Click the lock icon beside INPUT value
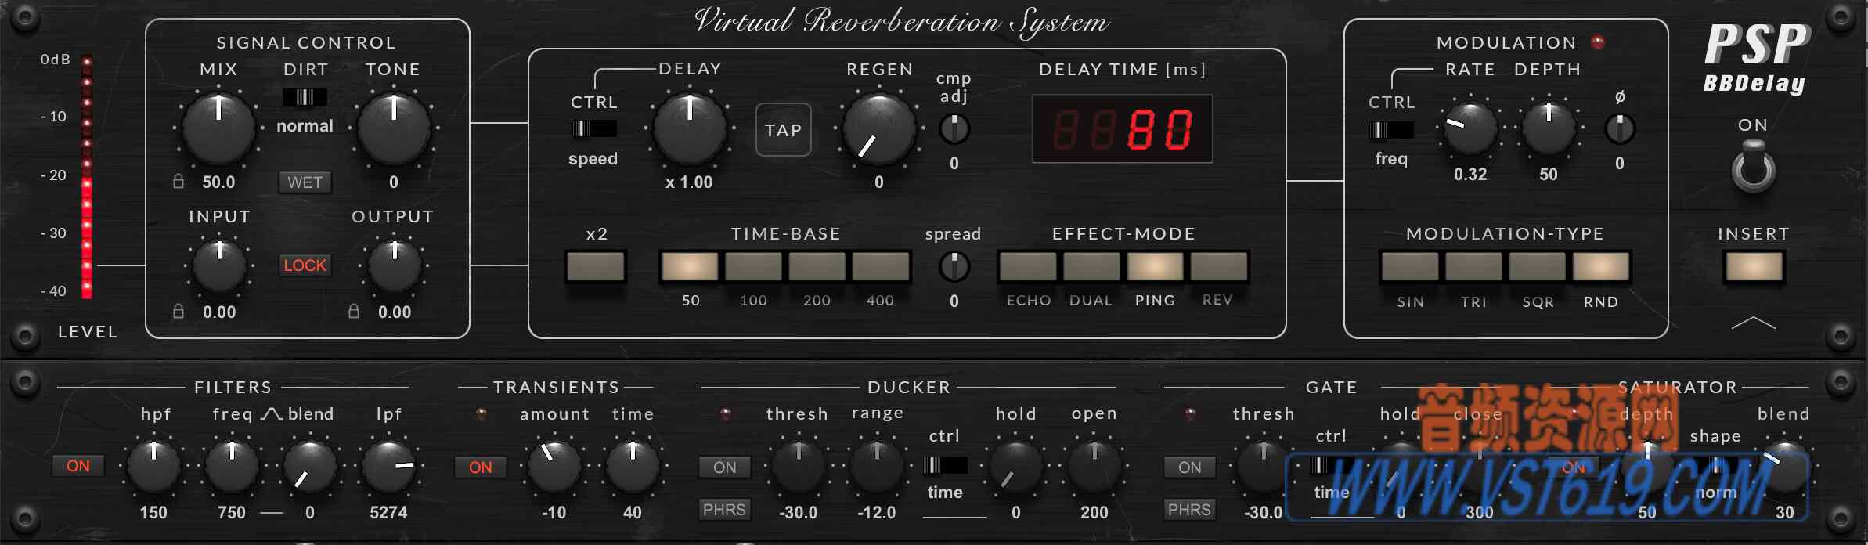Screen dimensions: 1868x545 point(179,312)
